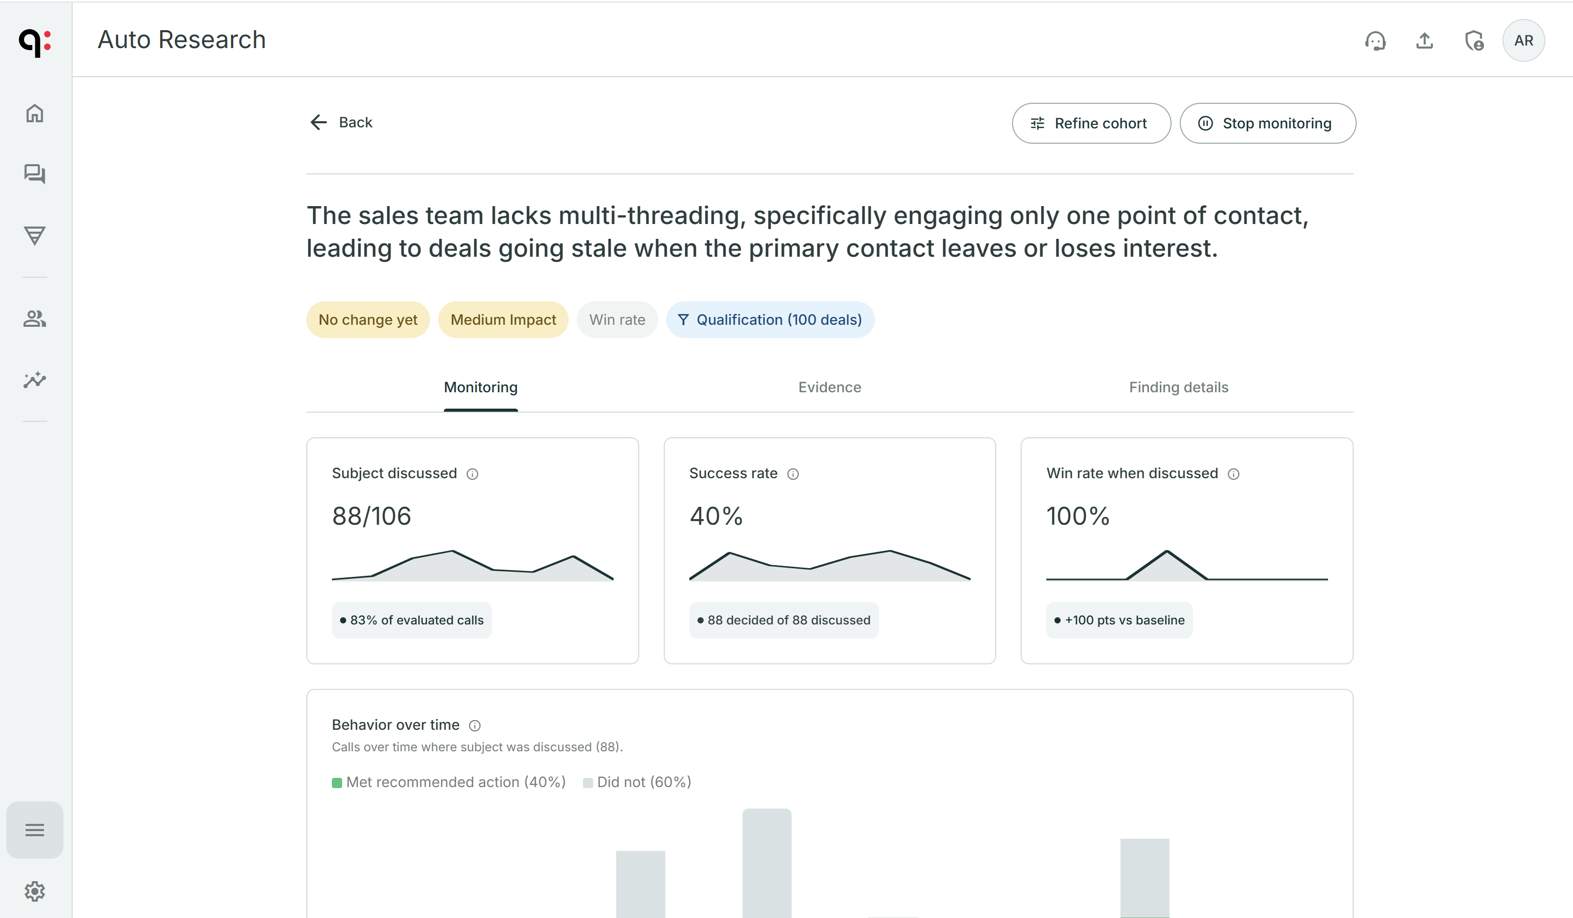Click the No change yet badge
Viewport: 1573px width, 918px height.
pyautogui.click(x=368, y=320)
